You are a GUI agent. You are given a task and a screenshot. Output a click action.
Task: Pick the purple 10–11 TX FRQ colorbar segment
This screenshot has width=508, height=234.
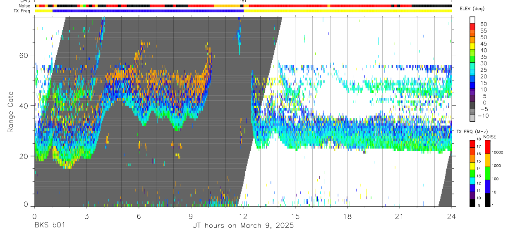point(472,195)
